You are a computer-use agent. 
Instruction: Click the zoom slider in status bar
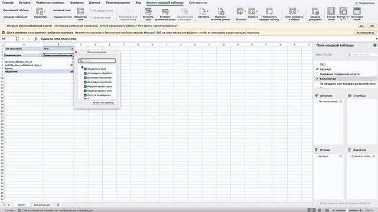tap(347, 210)
